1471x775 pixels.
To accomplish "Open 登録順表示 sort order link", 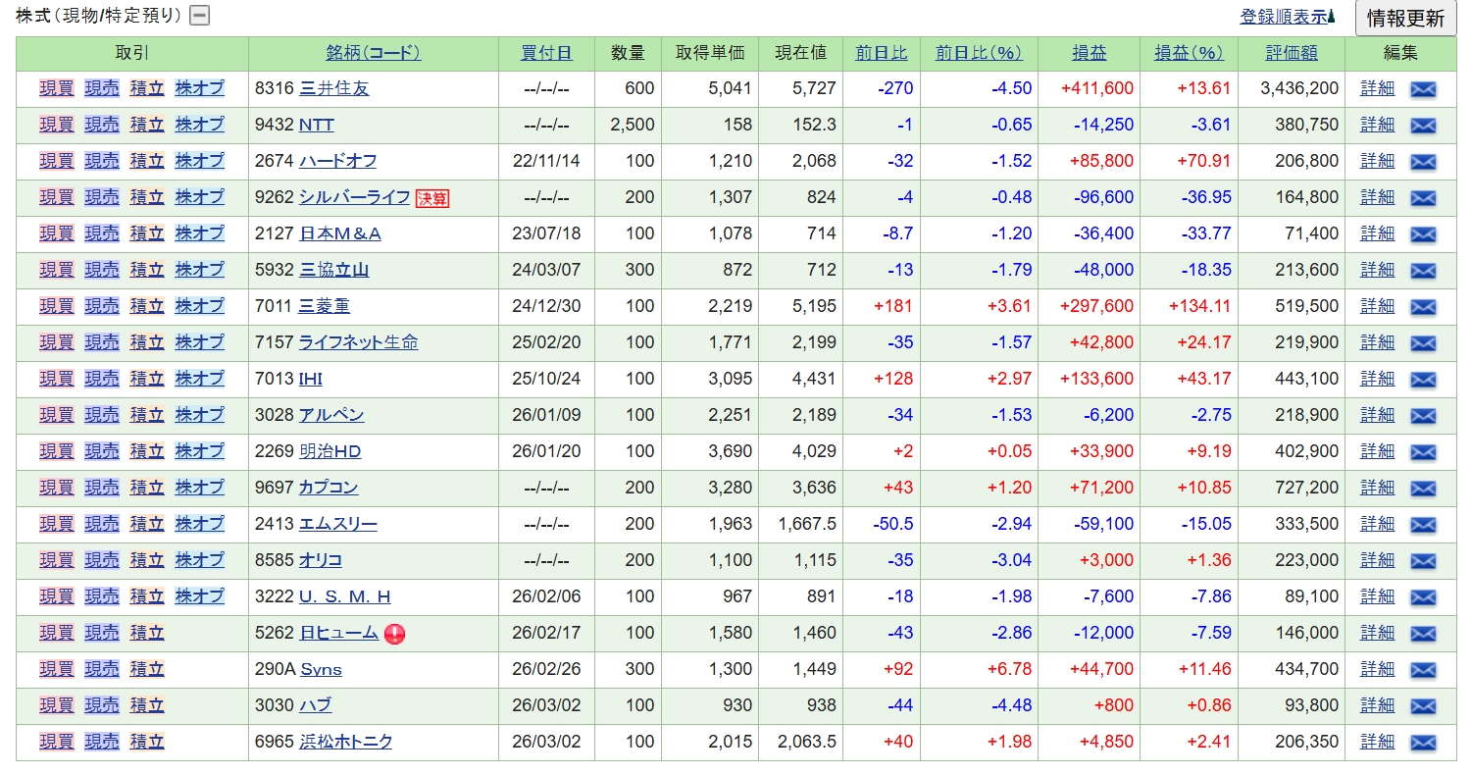I will 1283,17.
